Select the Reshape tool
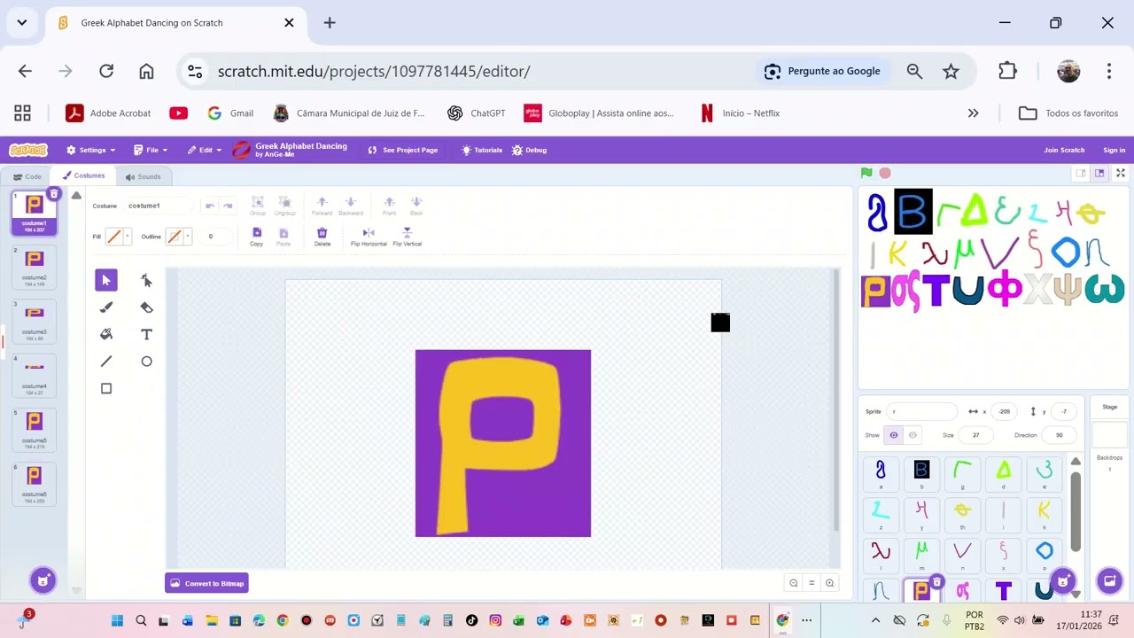Screen dimensions: 1134x638 (146, 280)
